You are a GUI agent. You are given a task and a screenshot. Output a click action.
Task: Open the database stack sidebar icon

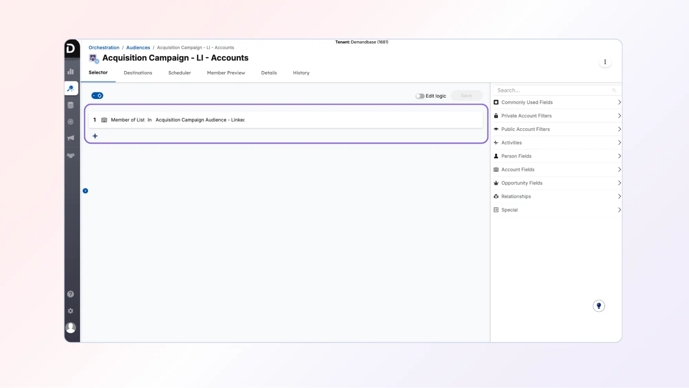tap(71, 105)
